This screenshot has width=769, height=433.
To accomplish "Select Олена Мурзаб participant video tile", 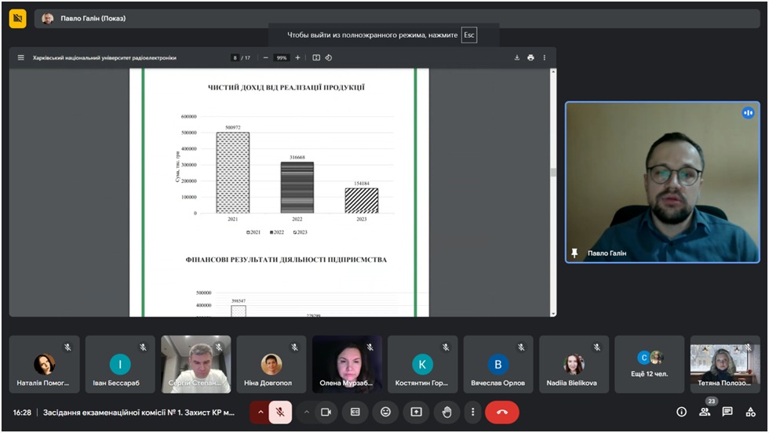I will click(347, 364).
